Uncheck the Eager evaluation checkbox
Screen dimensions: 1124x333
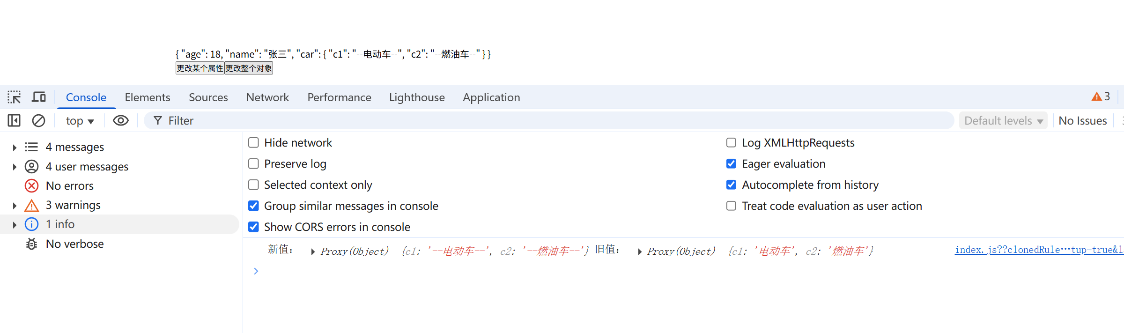(731, 164)
